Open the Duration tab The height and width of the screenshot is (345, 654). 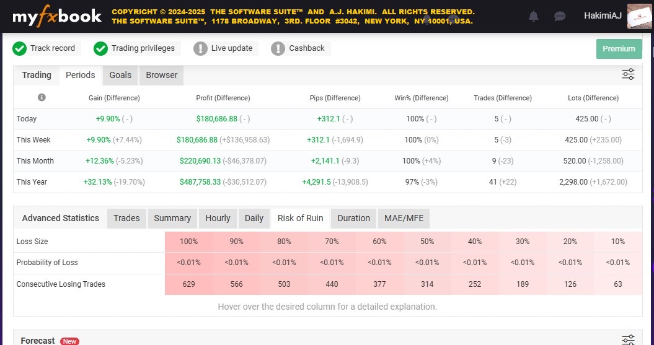pos(354,218)
